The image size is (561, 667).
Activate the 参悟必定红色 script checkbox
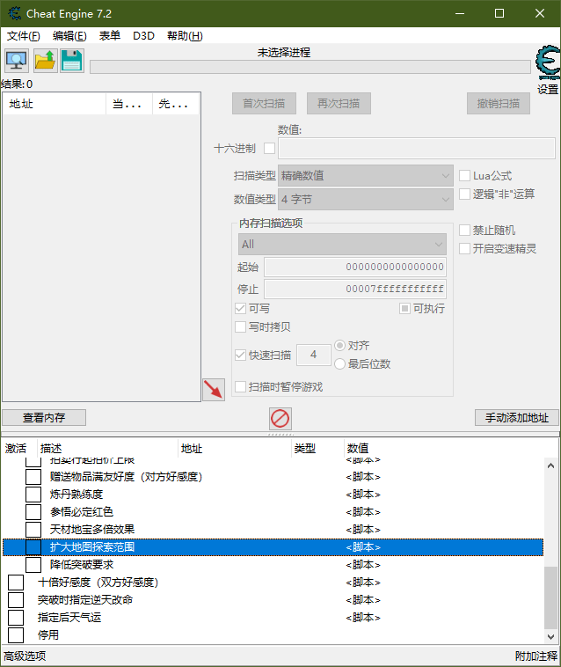click(33, 512)
